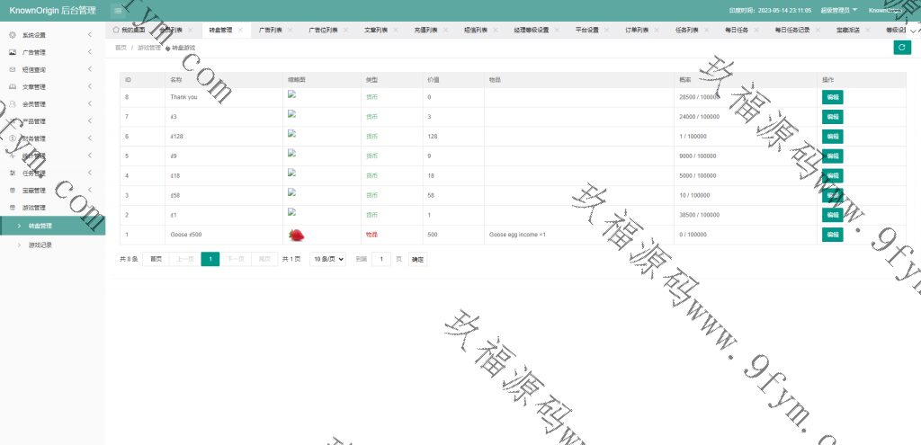921x445 pixels.
Task: Open the 10 条/页 page size dropdown
Action: coord(328,259)
